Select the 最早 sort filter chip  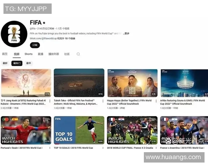pos(28,63)
